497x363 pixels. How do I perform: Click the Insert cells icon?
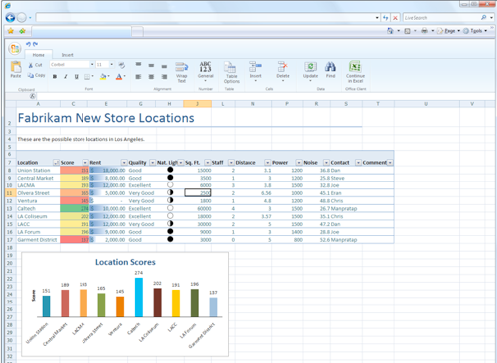click(255, 66)
